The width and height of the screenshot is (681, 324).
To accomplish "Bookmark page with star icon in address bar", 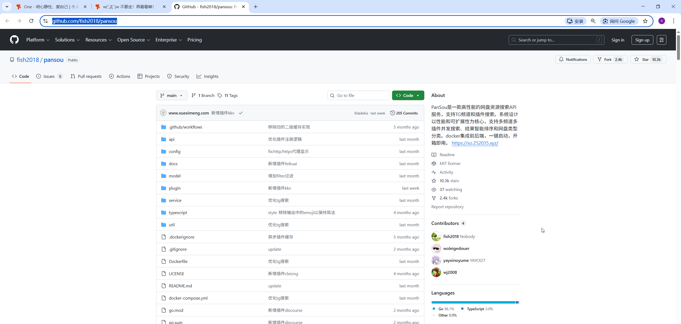I will [645, 21].
